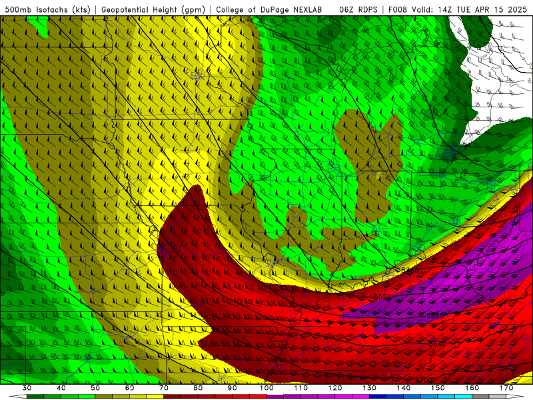533x400 pixels.
Task: Click 'College of DuPage NEXLAB' header text
Action: [x=269, y=9]
